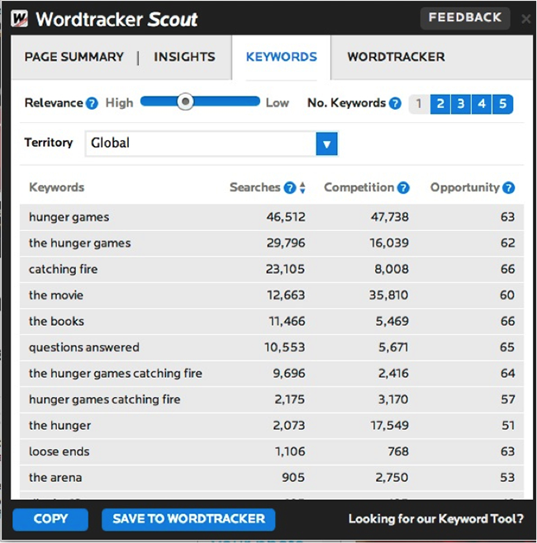Select 'the hunger games catching fire' keyword
Screen dimensions: 537x543
pyautogui.click(x=116, y=373)
